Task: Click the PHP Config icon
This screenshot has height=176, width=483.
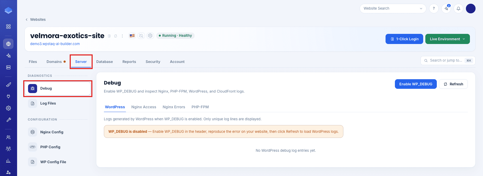Action: pyautogui.click(x=33, y=147)
